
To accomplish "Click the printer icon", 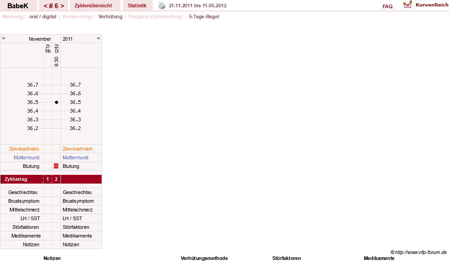I will point(162,5).
